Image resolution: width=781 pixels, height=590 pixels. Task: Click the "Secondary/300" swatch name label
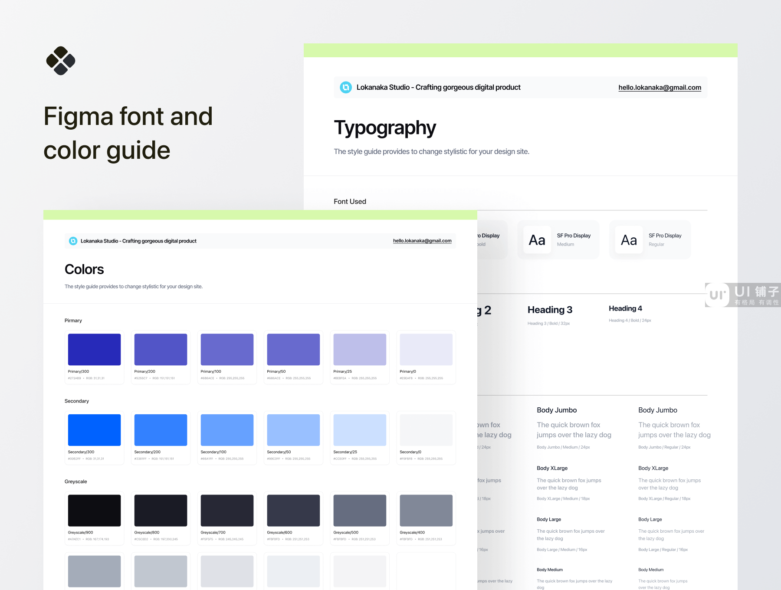click(81, 452)
